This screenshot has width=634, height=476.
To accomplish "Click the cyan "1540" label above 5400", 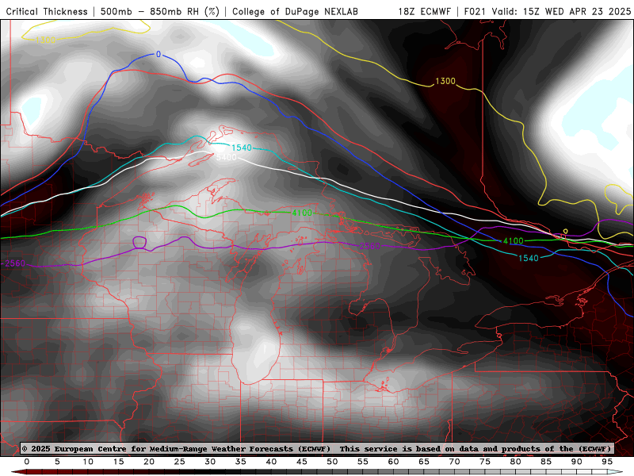I will click(242, 148).
